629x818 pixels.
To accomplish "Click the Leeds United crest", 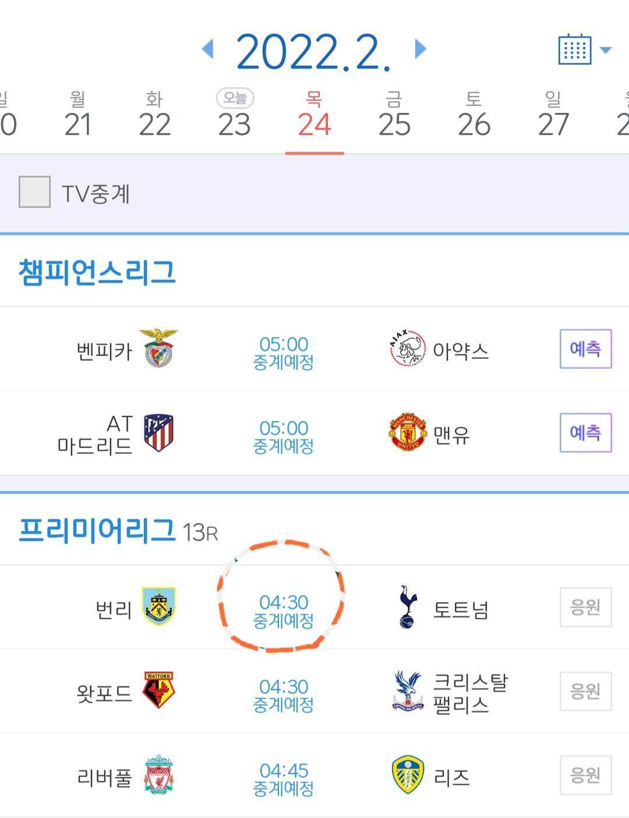I will click(407, 775).
